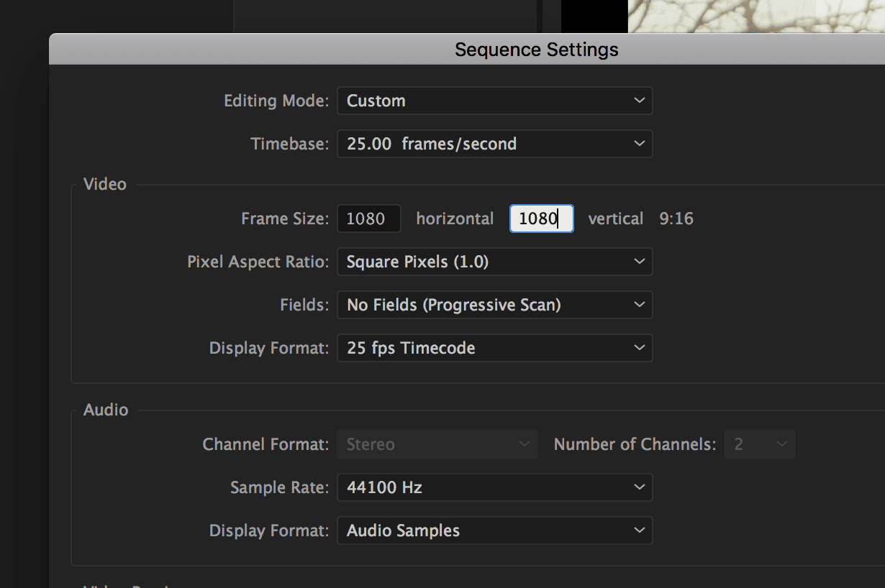Viewport: 885px width, 588px height.
Task: Click the Fields dropdown arrow
Action: point(639,305)
